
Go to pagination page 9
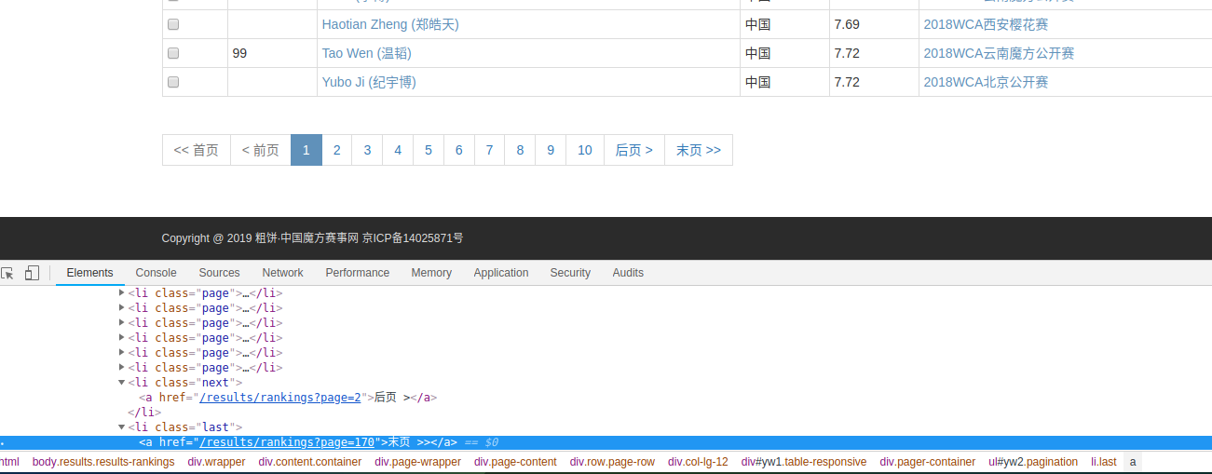pos(551,150)
